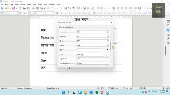Open the Form menu

[x=40, y=4]
